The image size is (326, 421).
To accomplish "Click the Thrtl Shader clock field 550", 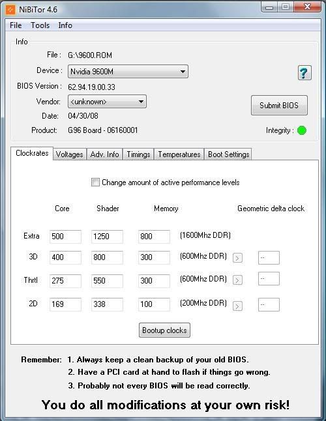I will [x=107, y=281].
